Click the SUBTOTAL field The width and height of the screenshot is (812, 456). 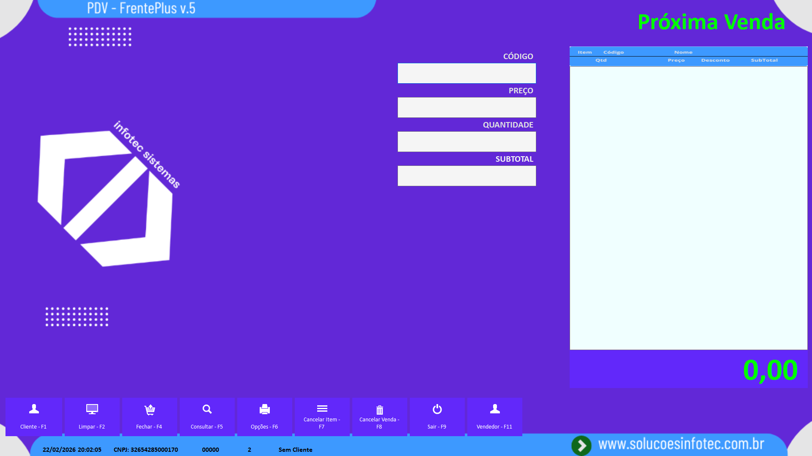click(466, 176)
